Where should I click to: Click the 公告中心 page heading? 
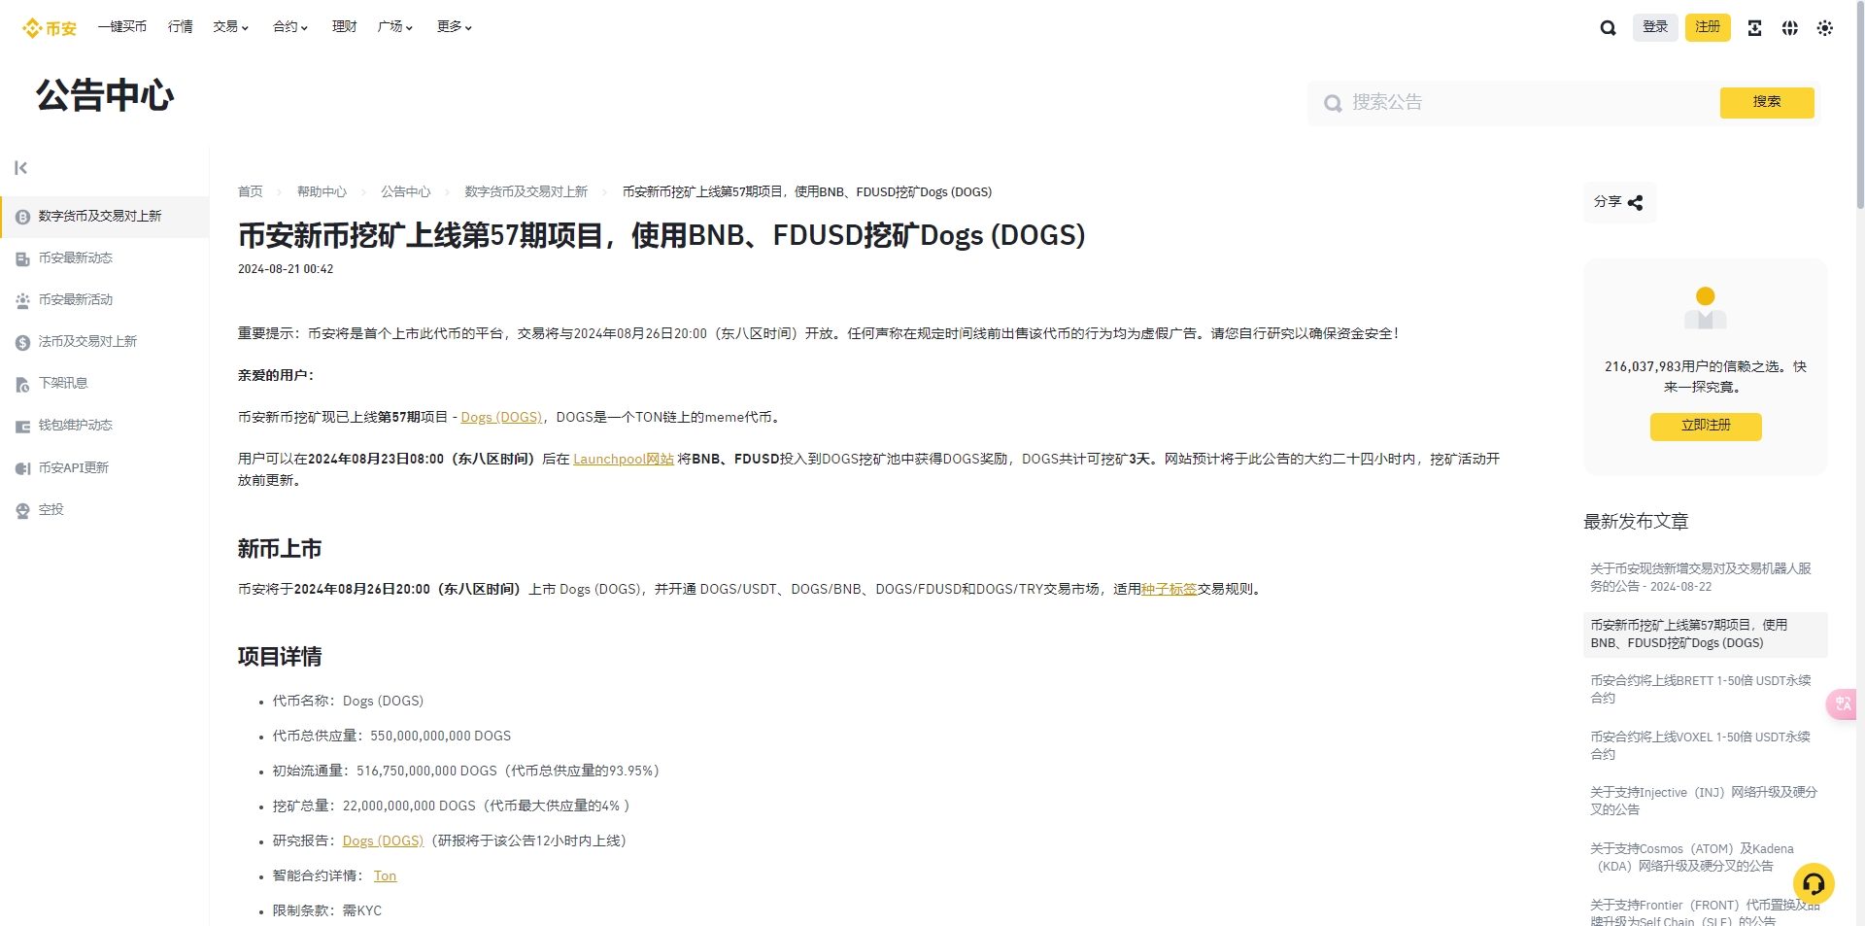(x=105, y=95)
